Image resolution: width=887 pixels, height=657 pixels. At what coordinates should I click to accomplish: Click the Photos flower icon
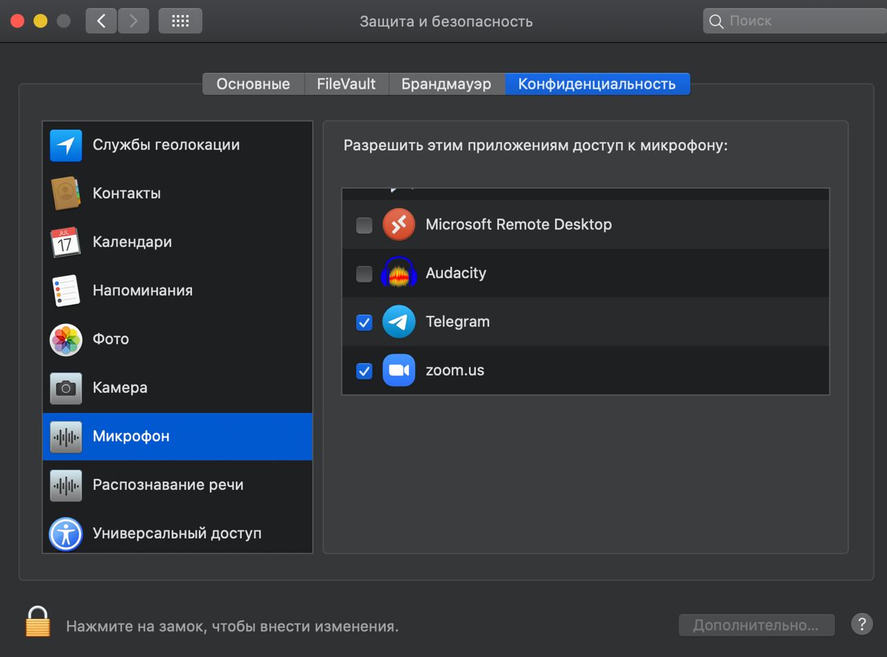(x=66, y=339)
